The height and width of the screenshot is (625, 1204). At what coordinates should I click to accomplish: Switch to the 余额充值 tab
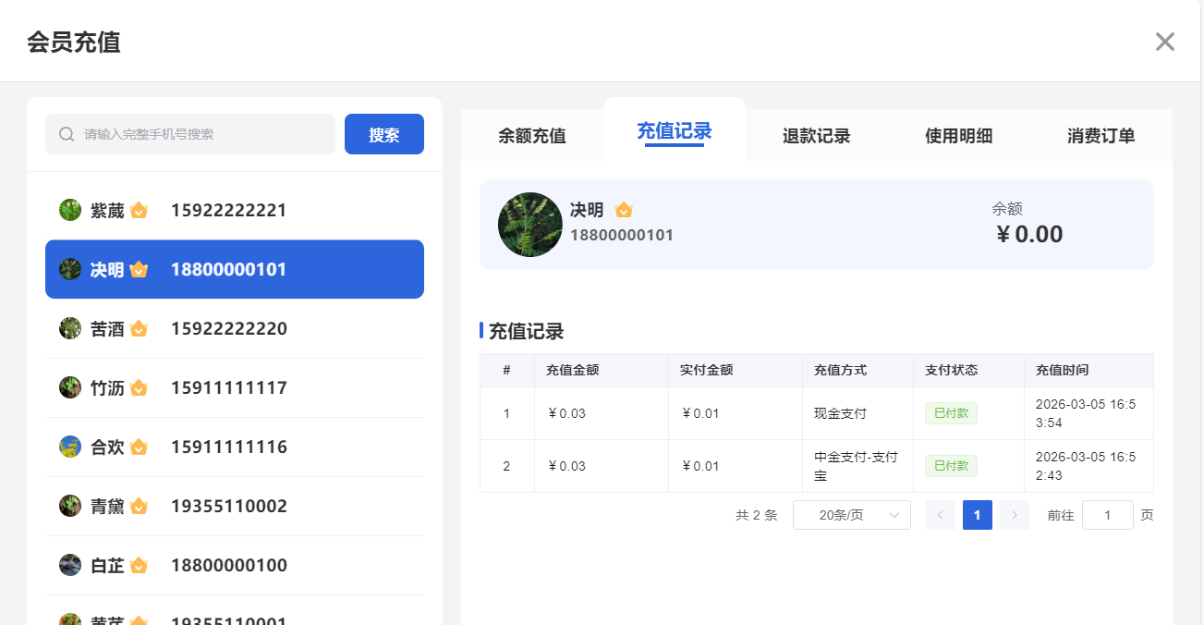(532, 135)
